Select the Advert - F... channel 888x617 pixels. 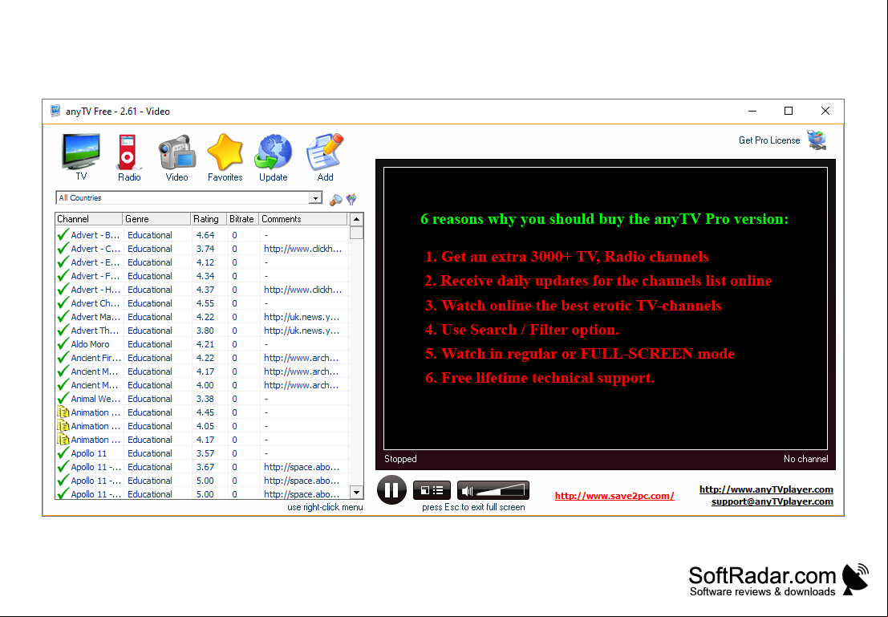tap(202, 276)
